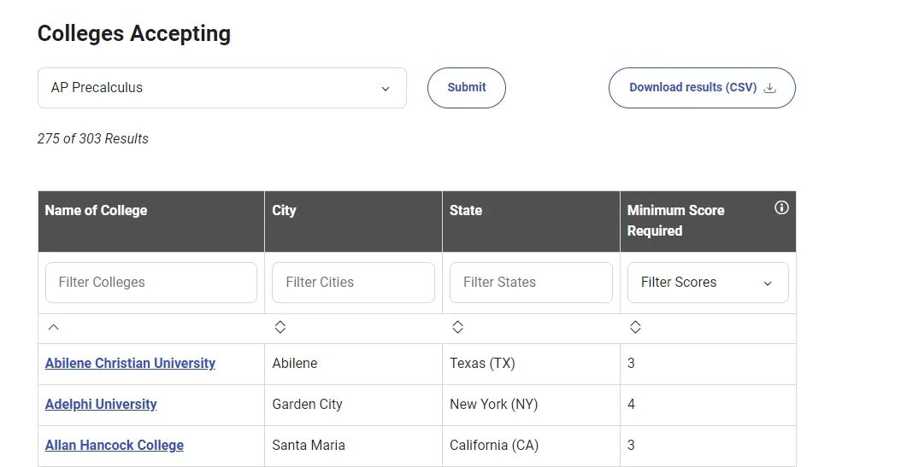Open the Adelphi University link
Screen dimensions: 901x467
pyautogui.click(x=101, y=405)
